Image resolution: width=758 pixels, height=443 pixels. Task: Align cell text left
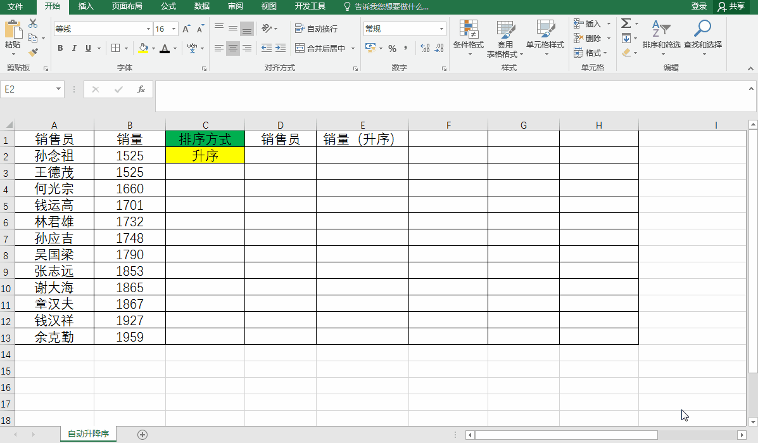pyautogui.click(x=219, y=48)
